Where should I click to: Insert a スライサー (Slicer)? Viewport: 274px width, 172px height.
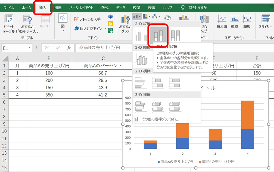click(x=265, y=23)
